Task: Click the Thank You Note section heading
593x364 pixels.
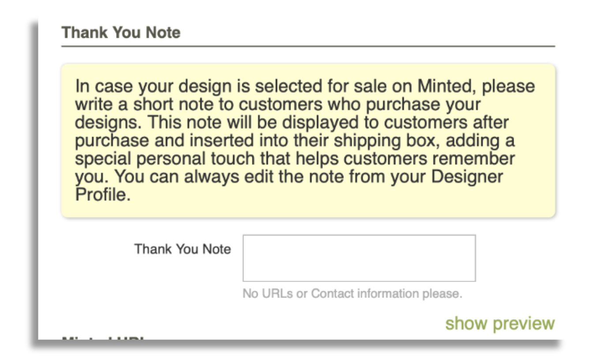Action: (x=121, y=33)
